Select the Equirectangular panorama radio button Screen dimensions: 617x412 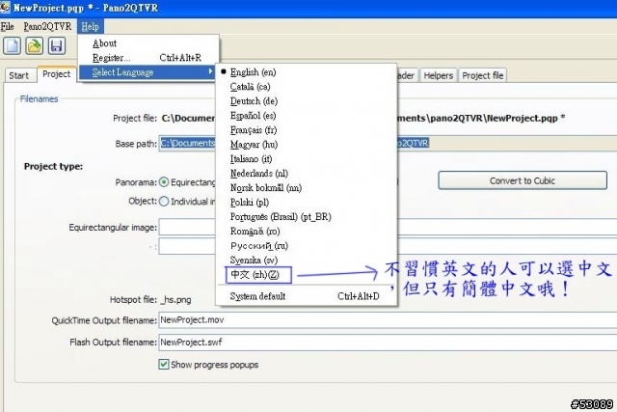pyautogui.click(x=164, y=182)
